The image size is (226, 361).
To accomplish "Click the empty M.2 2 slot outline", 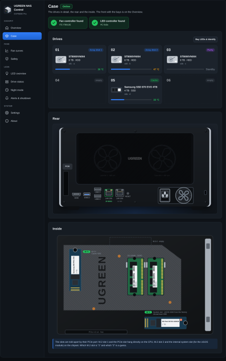I will coord(130,241).
